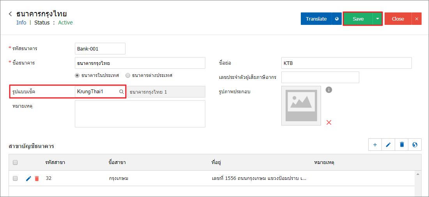Focus the ชื่อธนาคาร name field
The image size is (429, 197).
tap(140, 63)
